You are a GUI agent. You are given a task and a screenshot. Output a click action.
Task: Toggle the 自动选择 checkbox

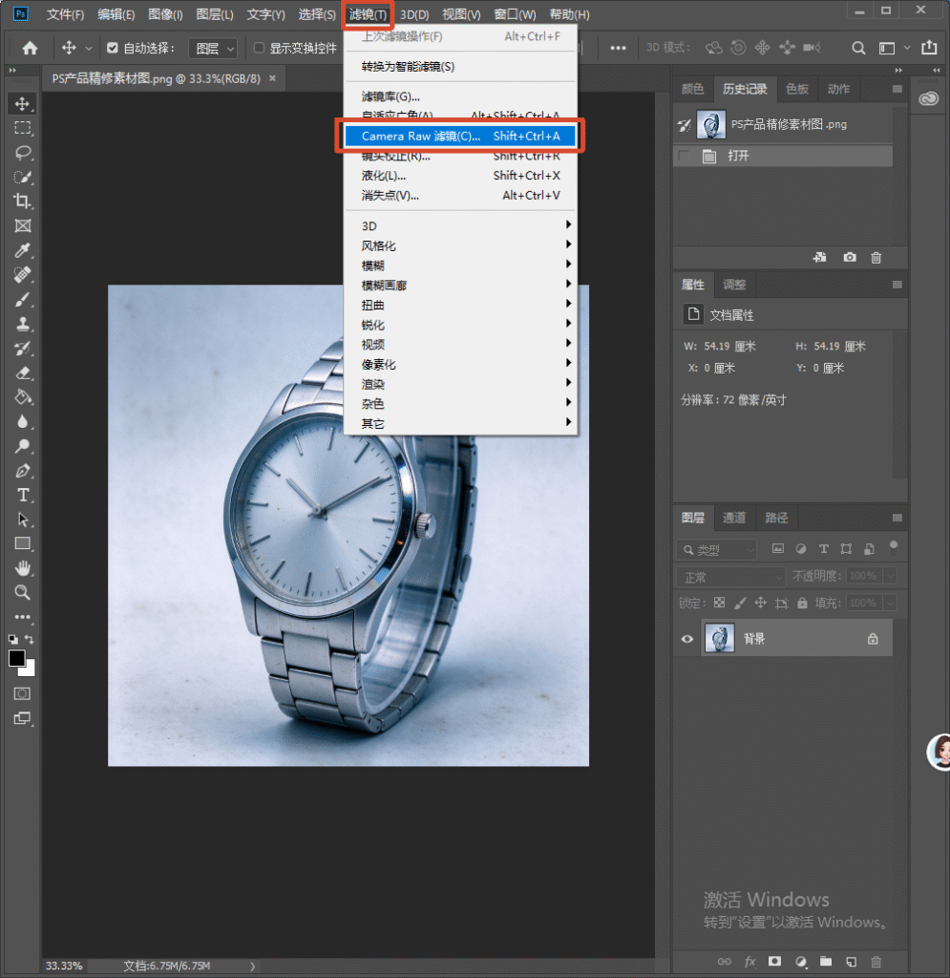point(113,48)
